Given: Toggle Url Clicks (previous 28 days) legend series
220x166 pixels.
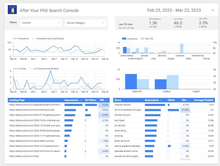Looking at the screenshot, I should pos(46,69).
